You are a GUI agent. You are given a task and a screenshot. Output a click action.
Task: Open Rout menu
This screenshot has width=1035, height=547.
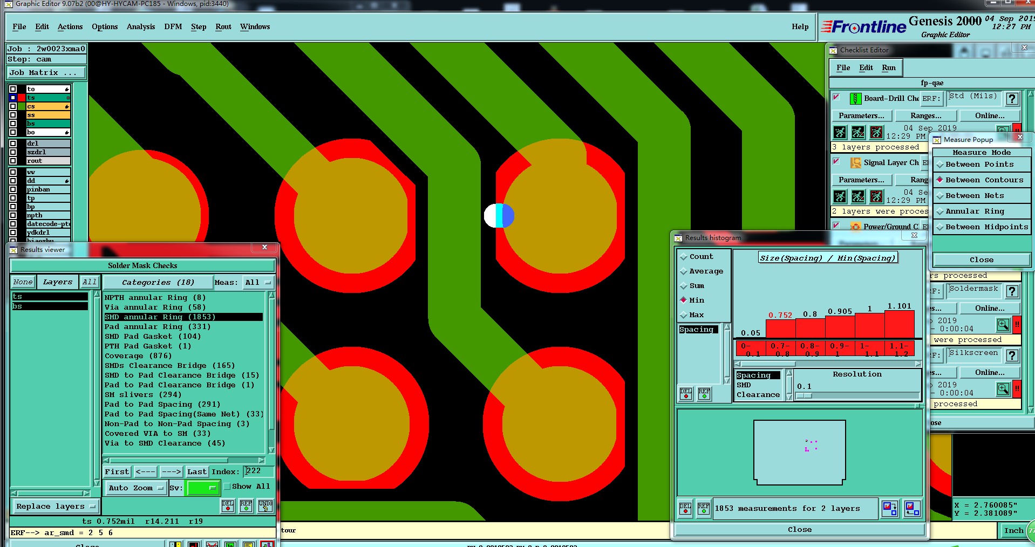[223, 26]
